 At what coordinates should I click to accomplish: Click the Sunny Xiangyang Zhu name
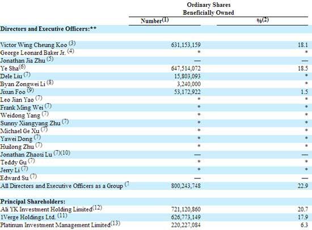(30, 123)
